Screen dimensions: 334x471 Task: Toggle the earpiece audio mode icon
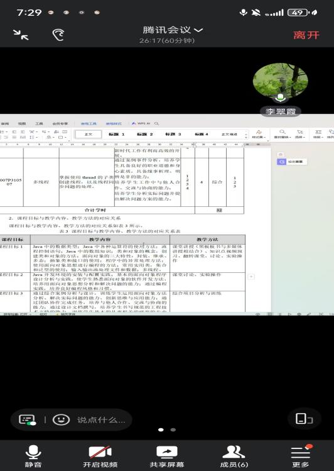pyautogui.click(x=58, y=35)
